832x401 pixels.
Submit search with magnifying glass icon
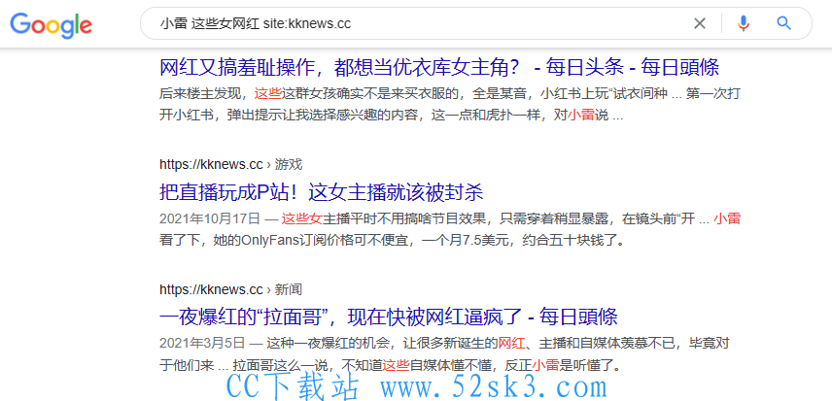(x=783, y=23)
